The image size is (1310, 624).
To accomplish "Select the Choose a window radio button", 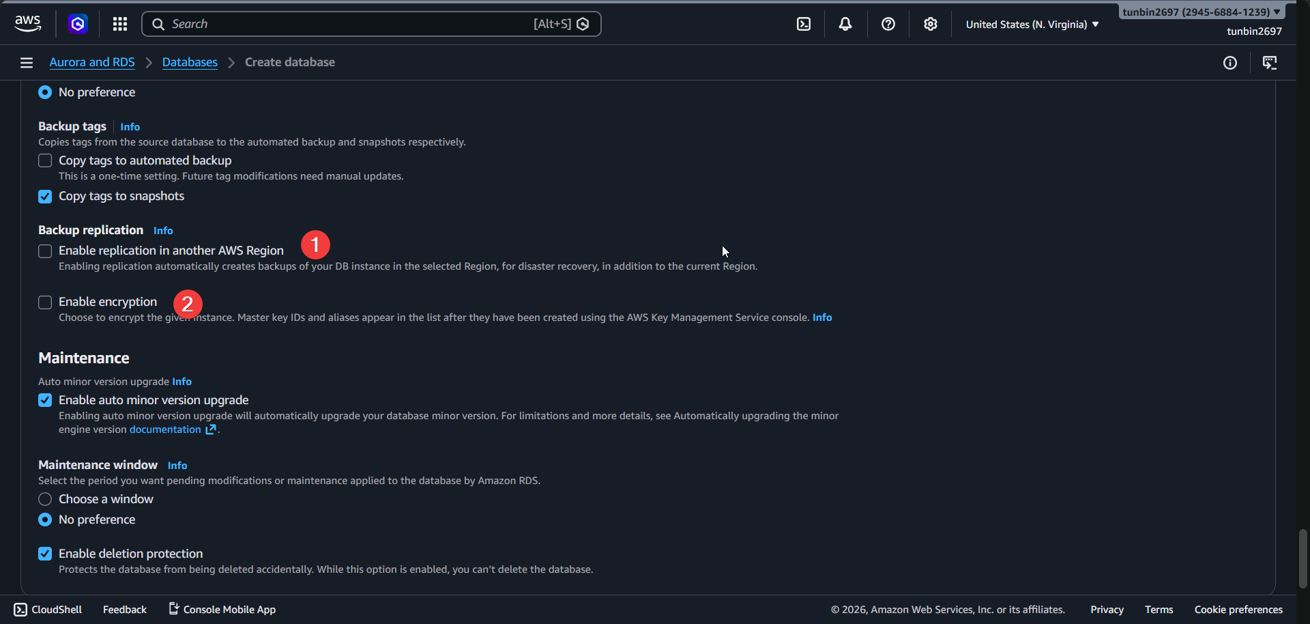I will (x=44, y=499).
